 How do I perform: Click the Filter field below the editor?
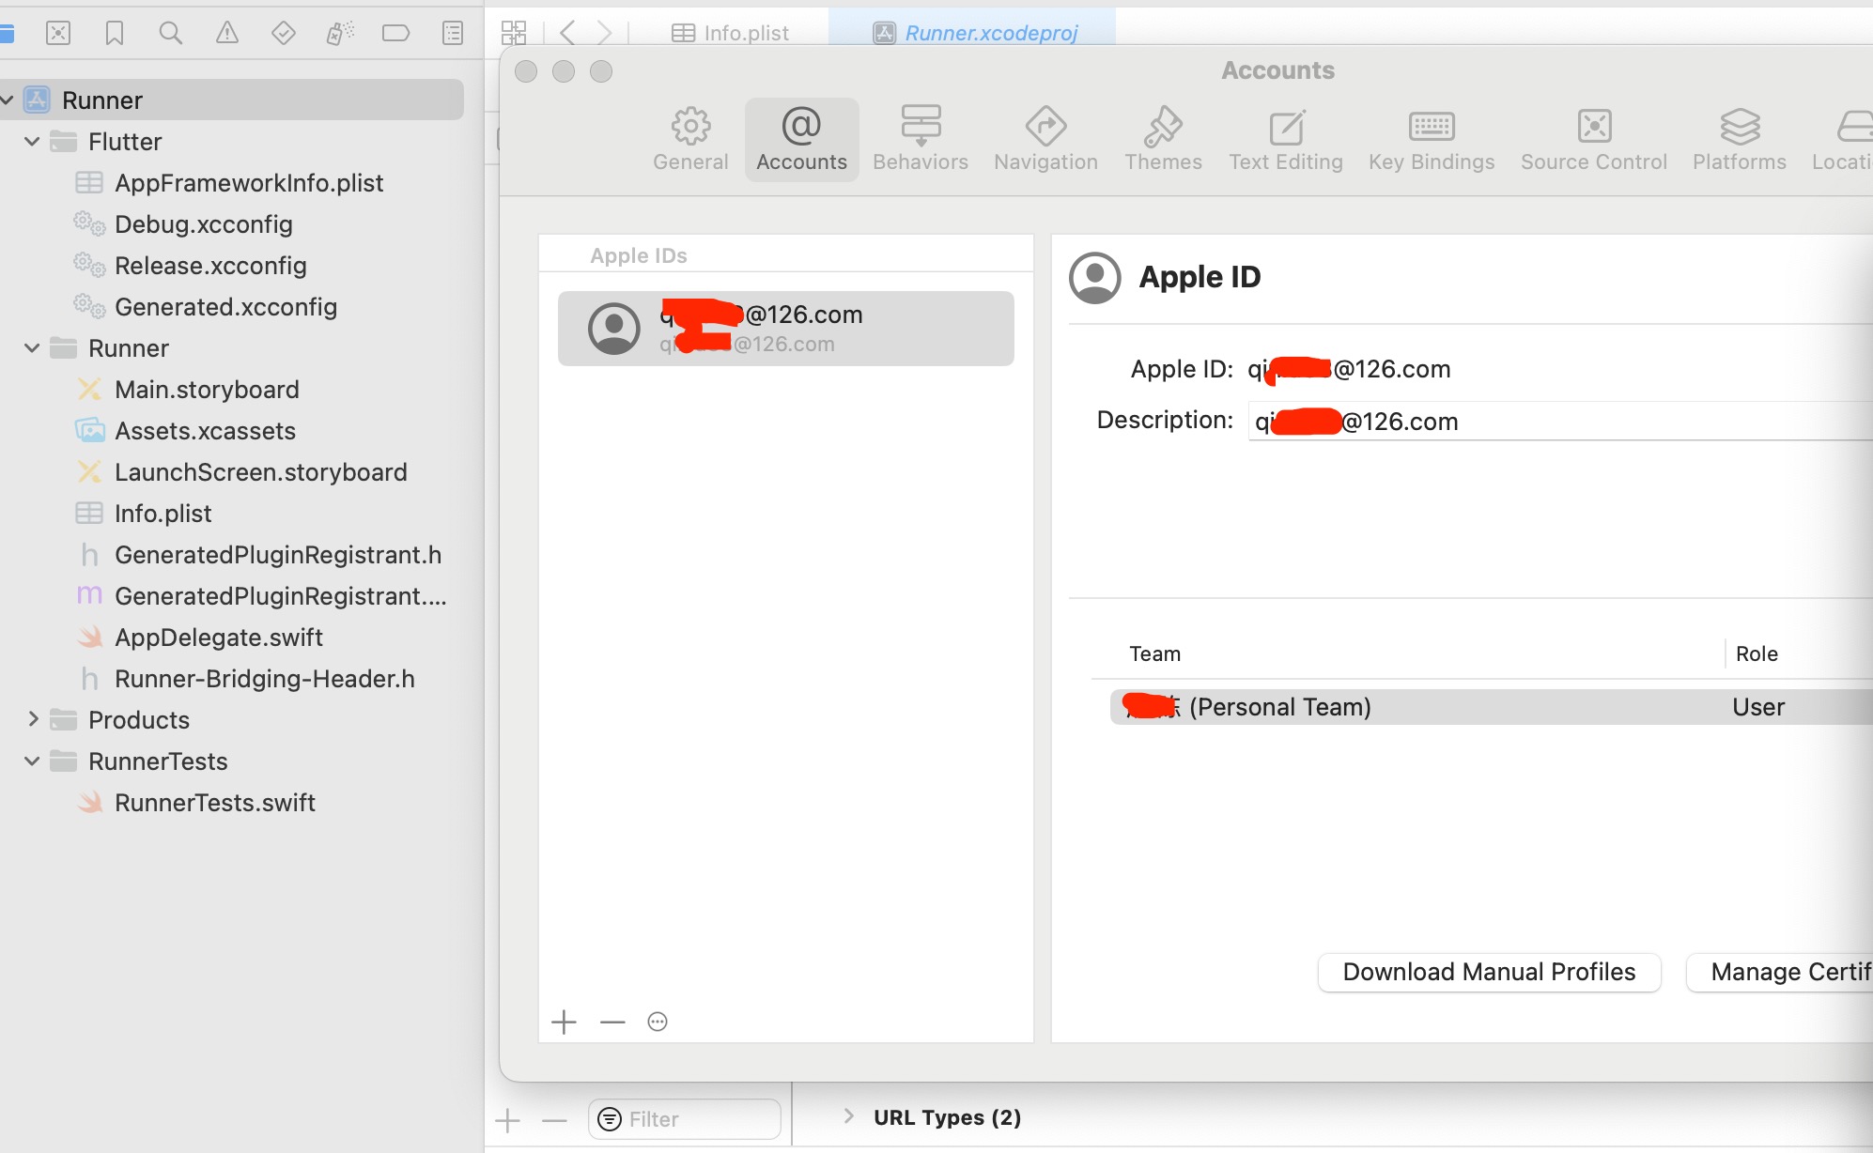pos(685,1119)
